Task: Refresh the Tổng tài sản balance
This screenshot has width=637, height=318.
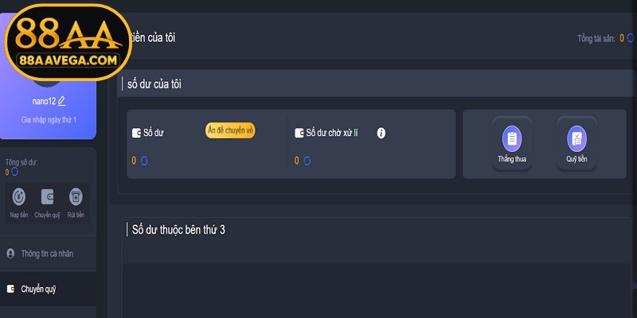Action: 629,37
